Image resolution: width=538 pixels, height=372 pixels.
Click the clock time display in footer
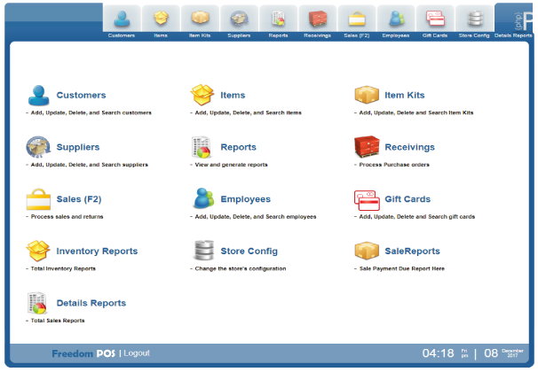tap(438, 353)
